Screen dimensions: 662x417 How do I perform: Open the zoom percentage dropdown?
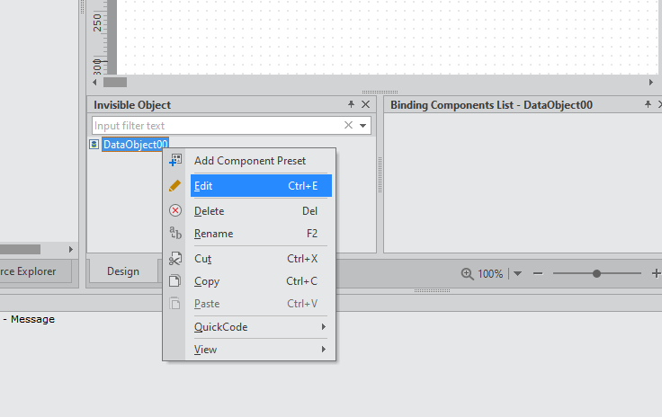coord(517,273)
